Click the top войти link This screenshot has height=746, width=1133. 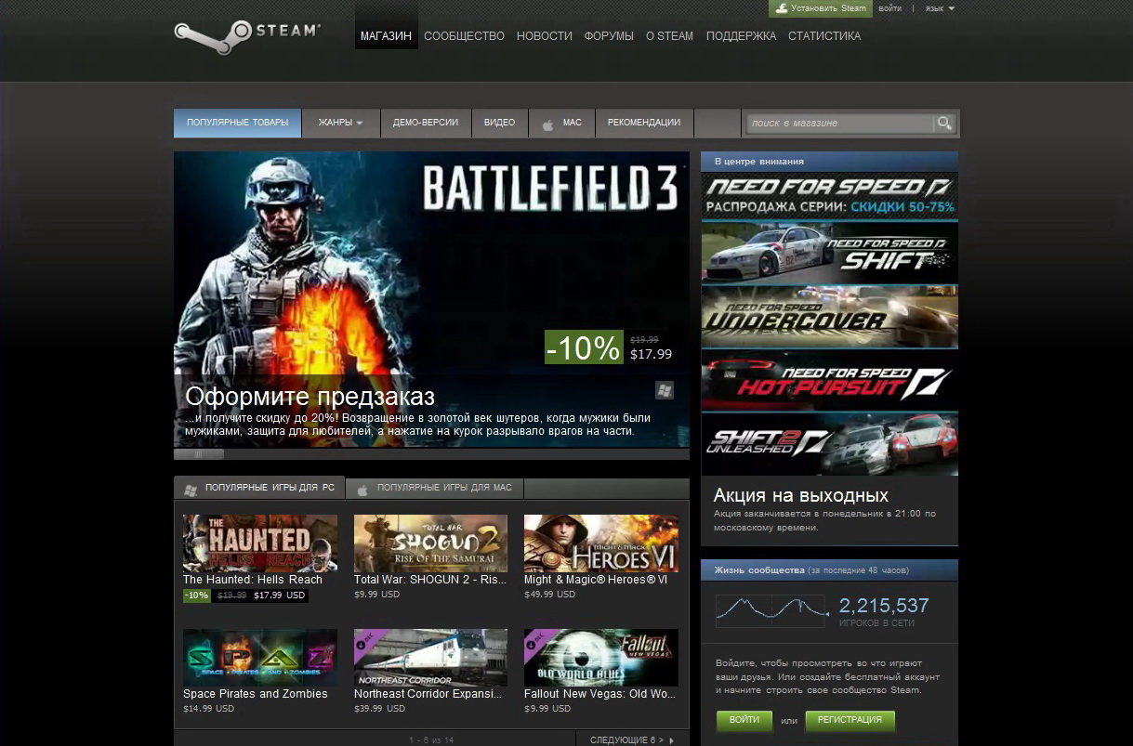pos(889,8)
